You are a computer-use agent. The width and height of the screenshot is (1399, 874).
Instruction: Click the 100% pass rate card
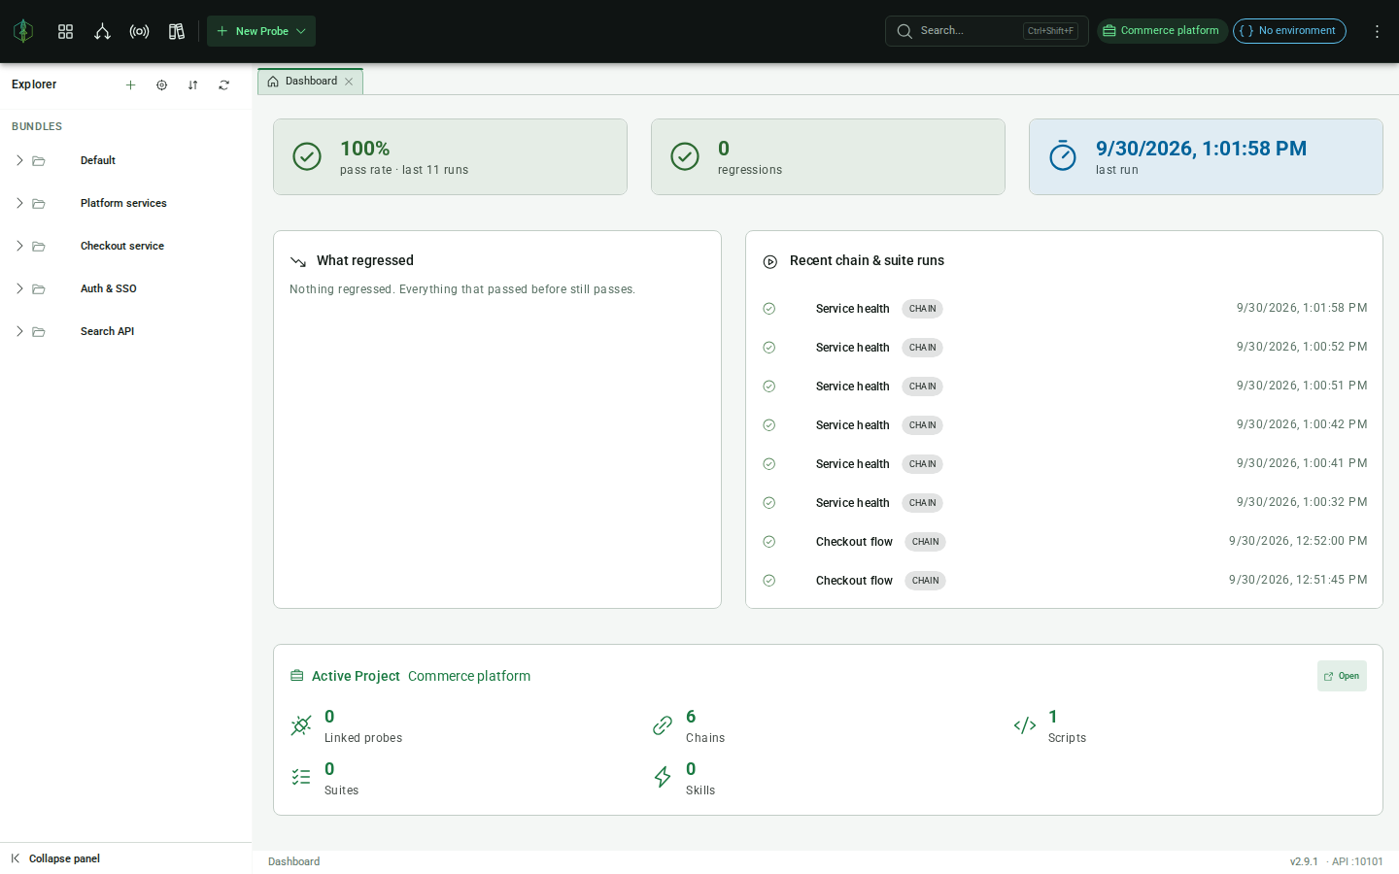(450, 156)
